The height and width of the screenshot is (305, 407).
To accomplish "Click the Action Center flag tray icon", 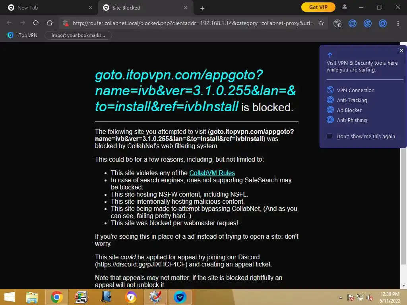I will click(x=351, y=297).
